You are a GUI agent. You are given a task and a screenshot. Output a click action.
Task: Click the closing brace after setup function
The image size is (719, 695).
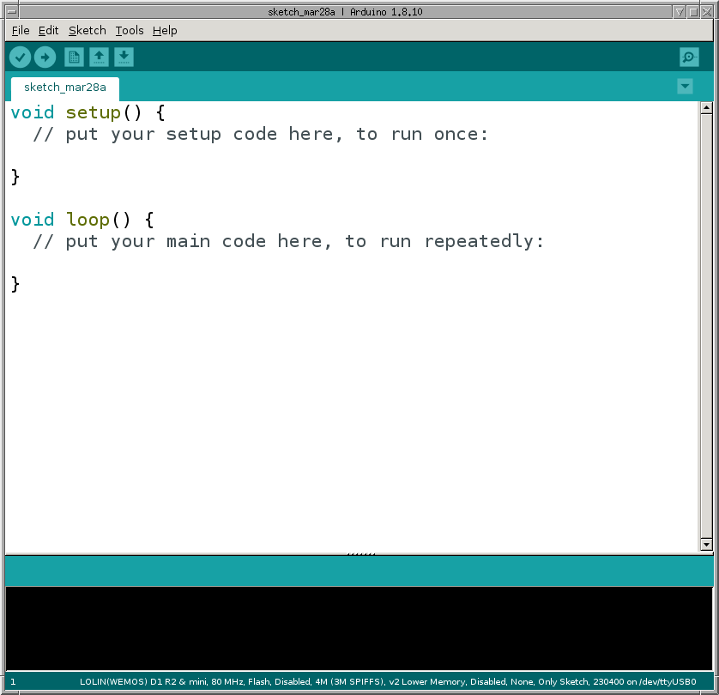(x=15, y=177)
